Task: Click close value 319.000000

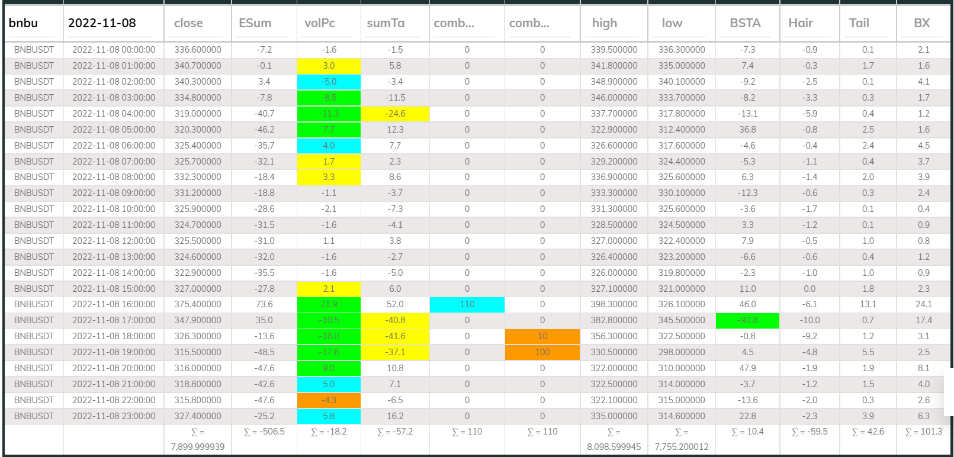Action: [198, 114]
